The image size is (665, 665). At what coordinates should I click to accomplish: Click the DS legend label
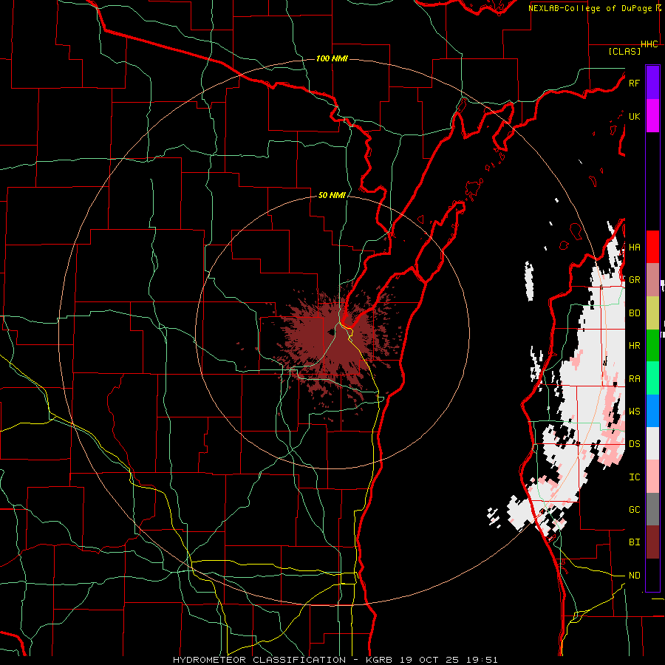point(634,444)
